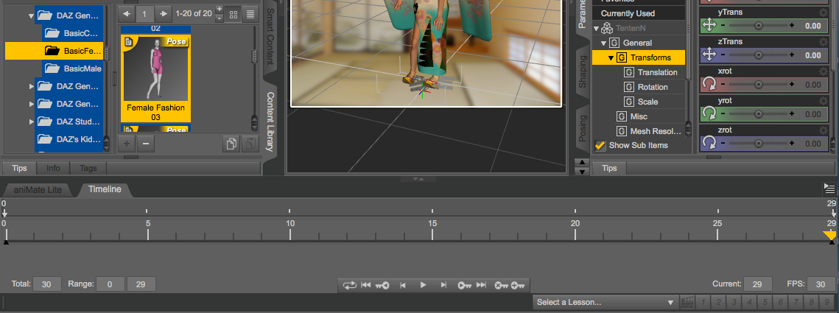Open yrot parameter settings gear
Image resolution: width=839 pixels, height=313 pixels.
(823, 101)
